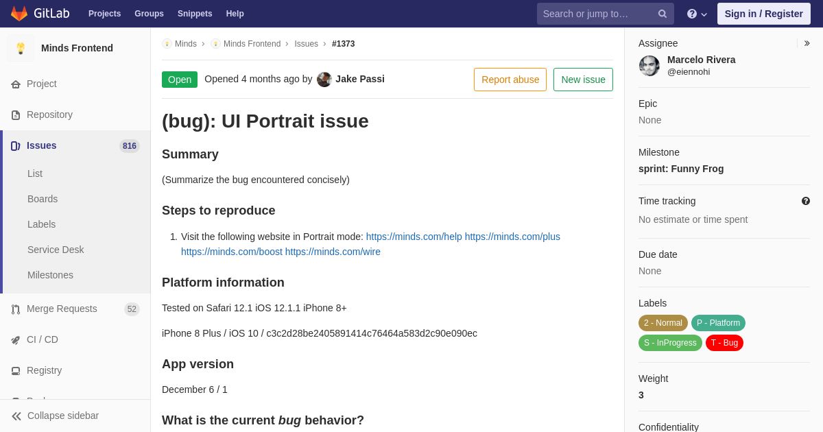Open Boards under Issues
The width and height of the screenshot is (823, 432).
tap(43, 199)
